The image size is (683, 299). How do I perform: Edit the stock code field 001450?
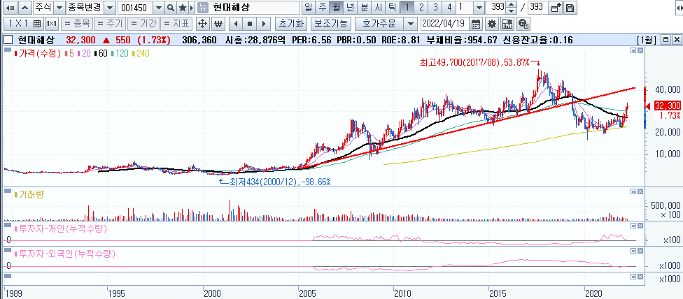(x=136, y=8)
